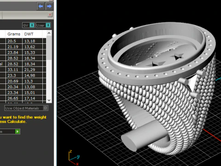
Task: Click the table scrollbar up arrow
Action: coord(49,33)
